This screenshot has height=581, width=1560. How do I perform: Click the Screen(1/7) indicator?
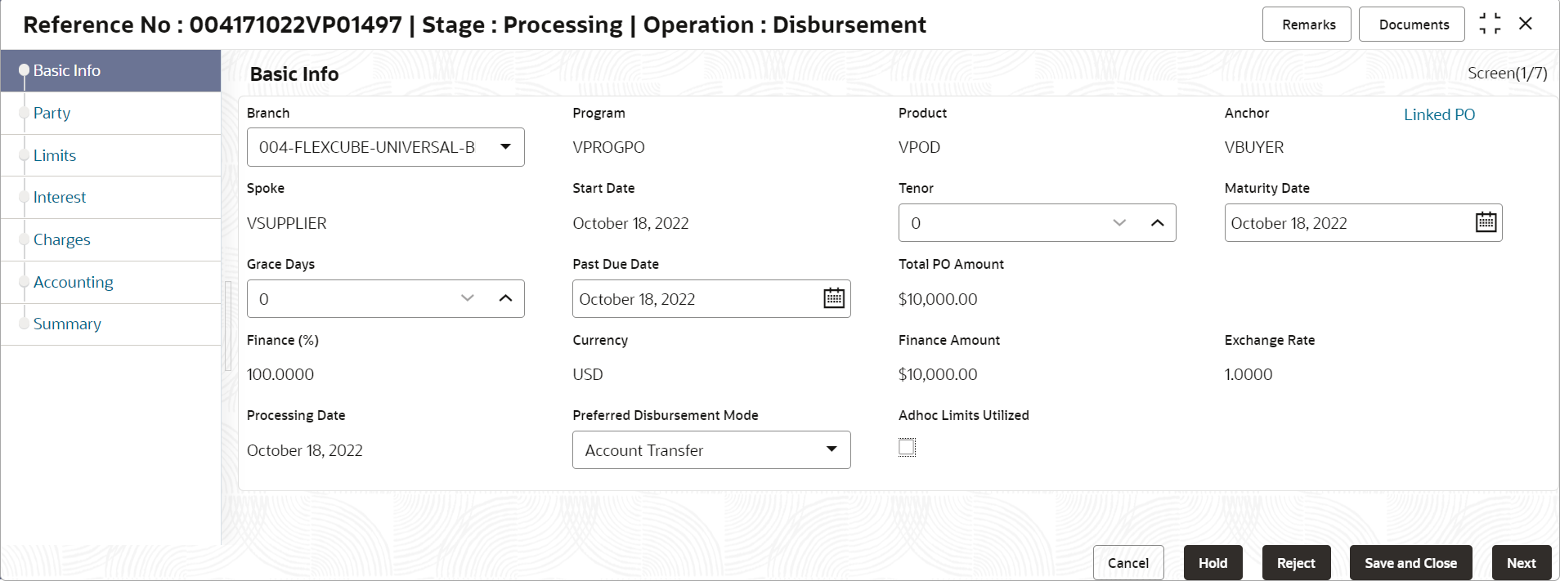[x=1507, y=74]
